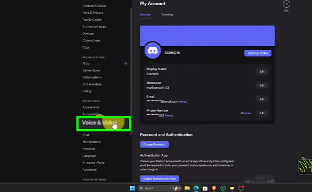Edit the Username markbonabit123
The height and width of the screenshot is (192, 312).
[262, 86]
